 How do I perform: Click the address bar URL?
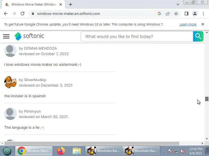[68, 14]
